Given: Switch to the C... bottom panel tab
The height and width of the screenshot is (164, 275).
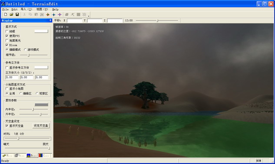Looking at the screenshot, I should tap(44, 155).
